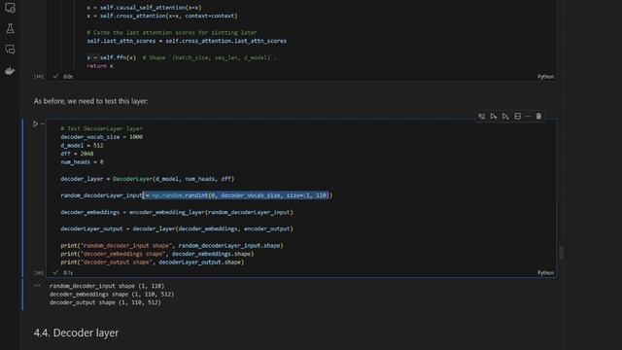Viewport: 622px width, 350px height.
Task: Click the 'd_model = 512' line
Action: click(x=82, y=145)
